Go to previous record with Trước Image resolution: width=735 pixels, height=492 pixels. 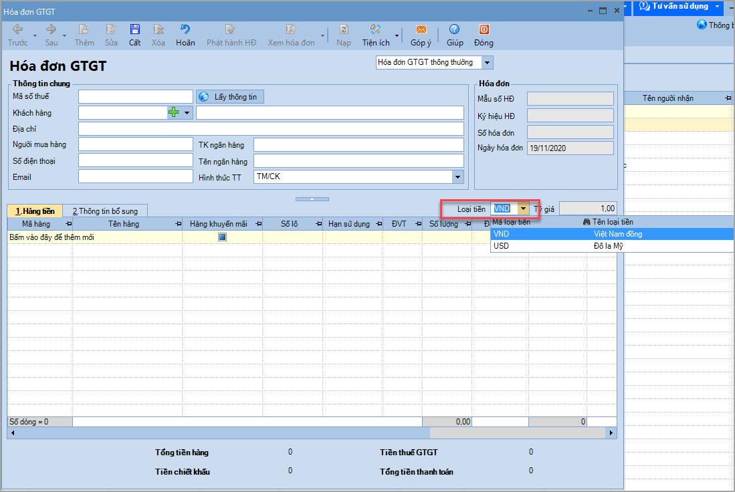click(x=18, y=35)
